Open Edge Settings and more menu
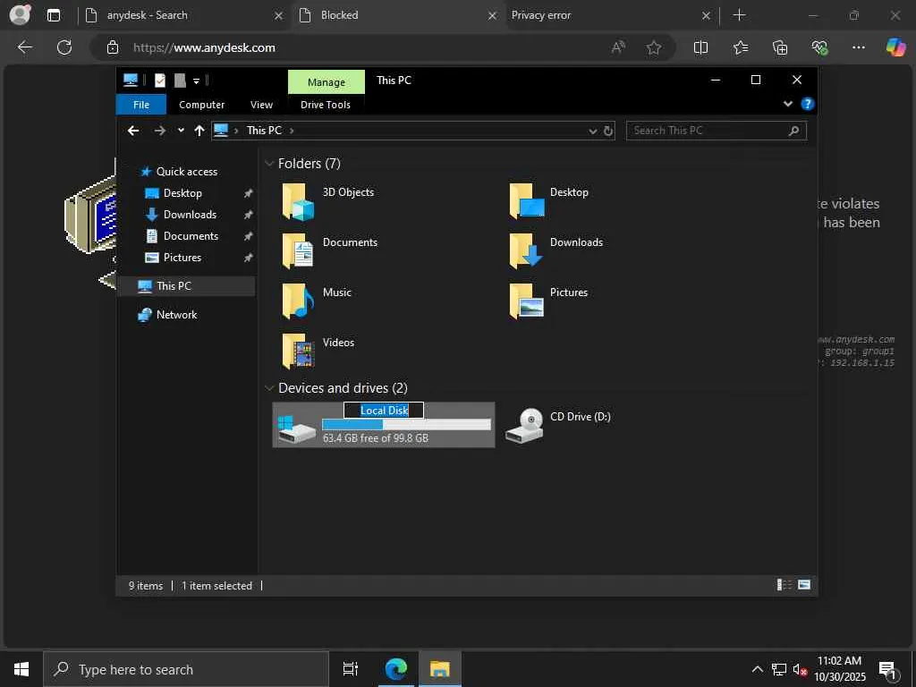Image resolution: width=916 pixels, height=687 pixels. pyautogui.click(x=858, y=48)
